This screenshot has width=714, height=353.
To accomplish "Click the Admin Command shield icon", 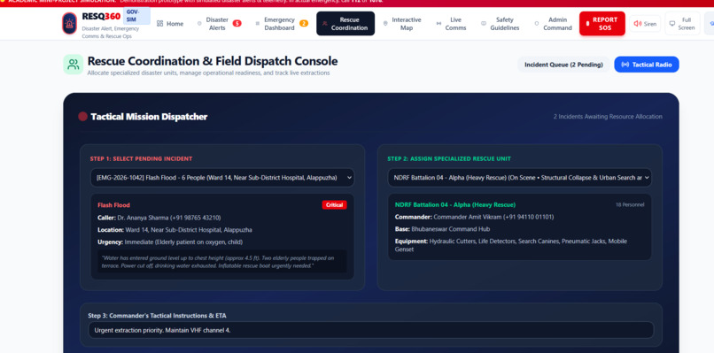I will (x=537, y=24).
